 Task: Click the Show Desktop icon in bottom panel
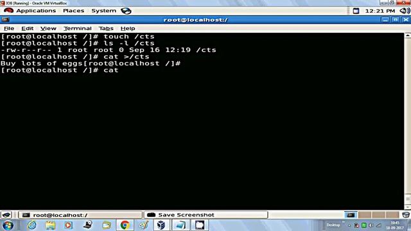[x=6, y=215]
